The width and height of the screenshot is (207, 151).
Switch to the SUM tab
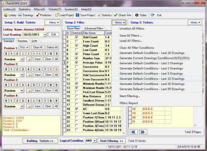(34, 41)
